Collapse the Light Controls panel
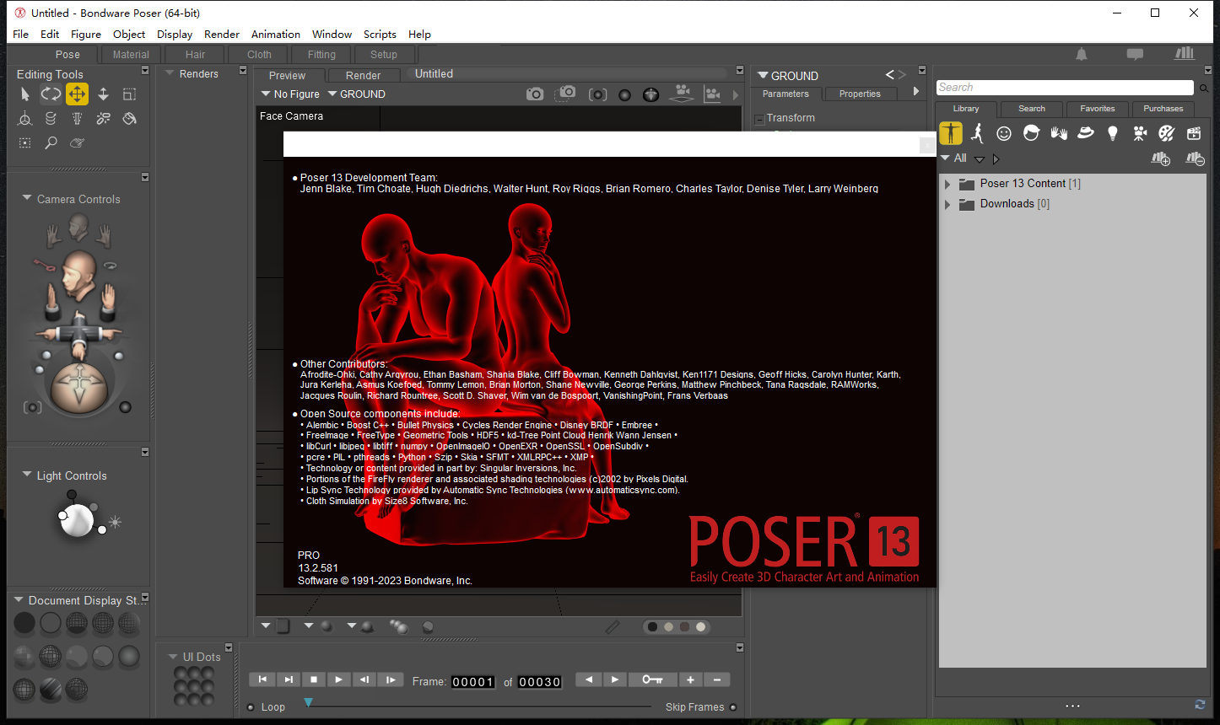The height and width of the screenshot is (725, 1220). point(27,475)
